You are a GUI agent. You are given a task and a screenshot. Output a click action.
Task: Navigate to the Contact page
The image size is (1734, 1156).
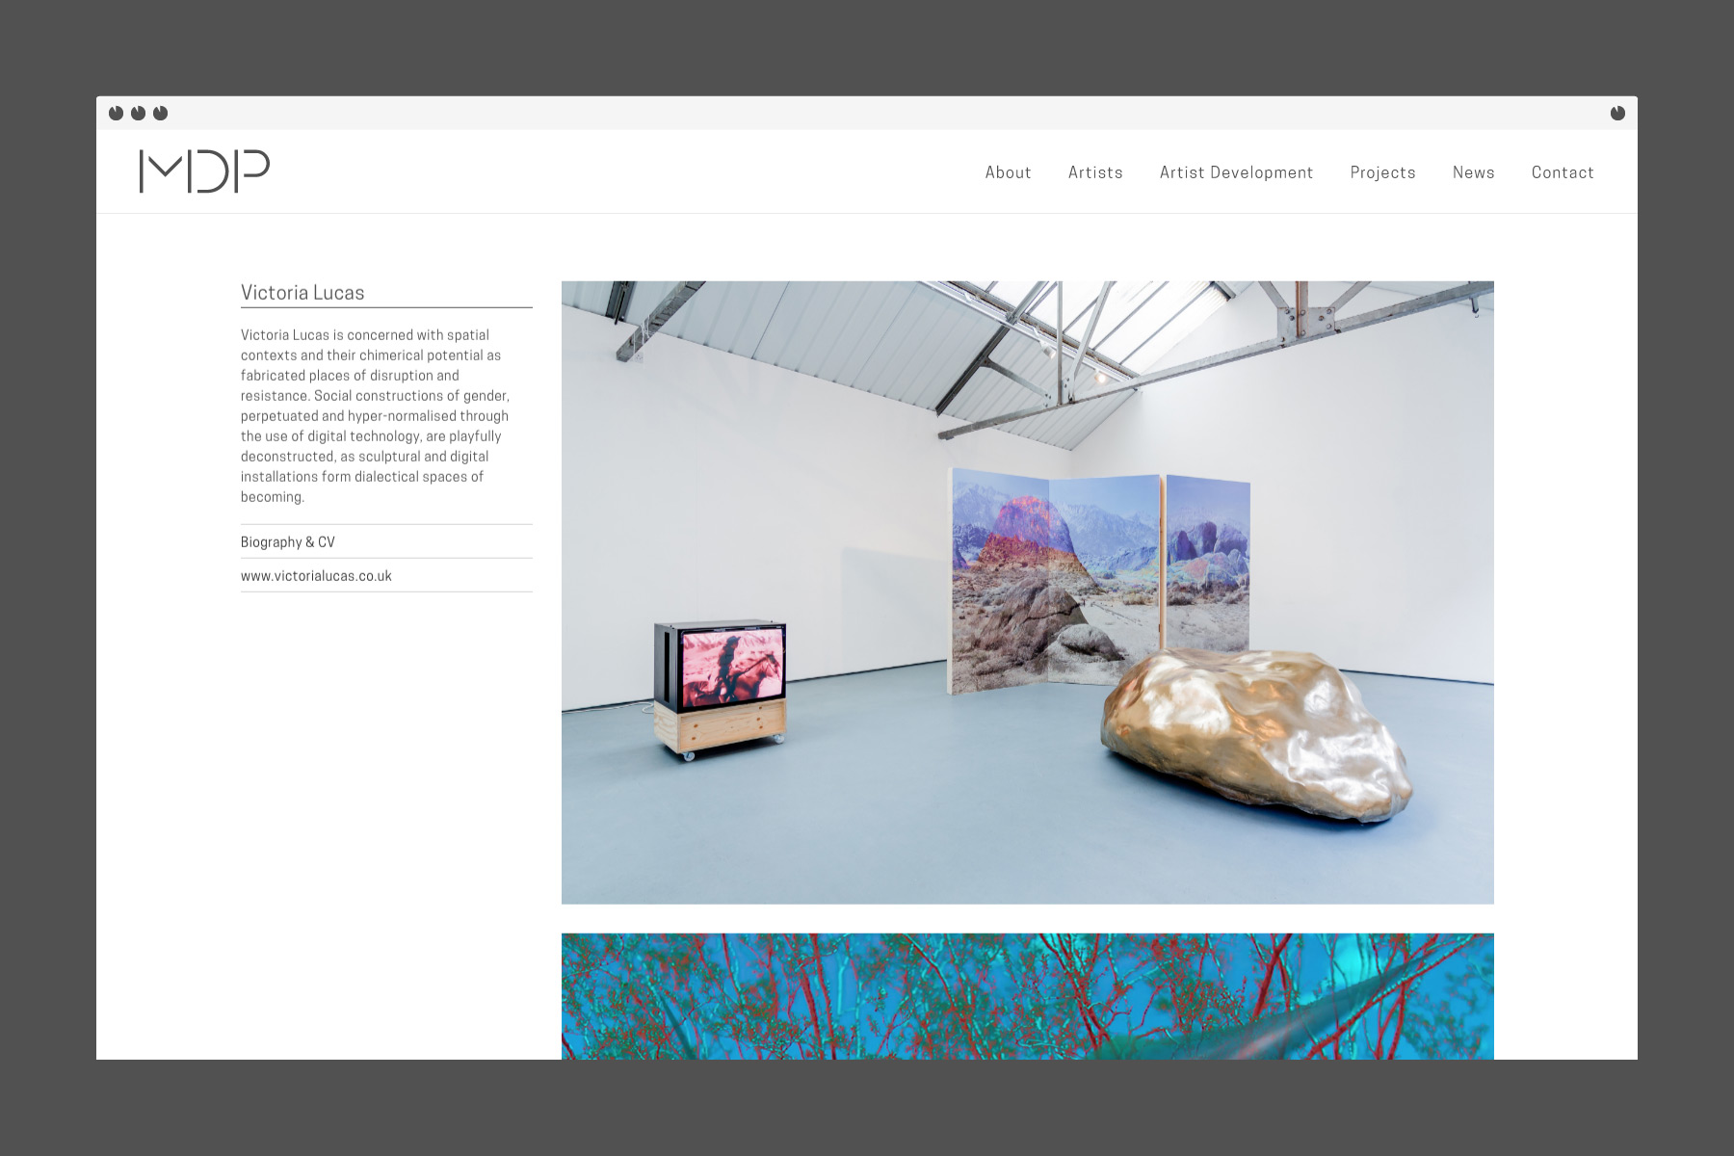pyautogui.click(x=1563, y=172)
